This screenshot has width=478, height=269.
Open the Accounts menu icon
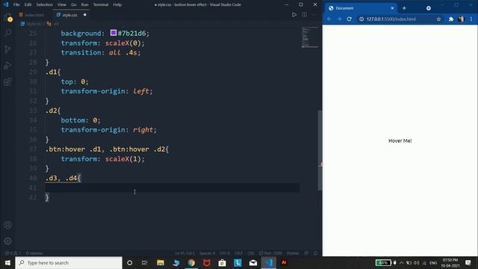click(x=8, y=225)
